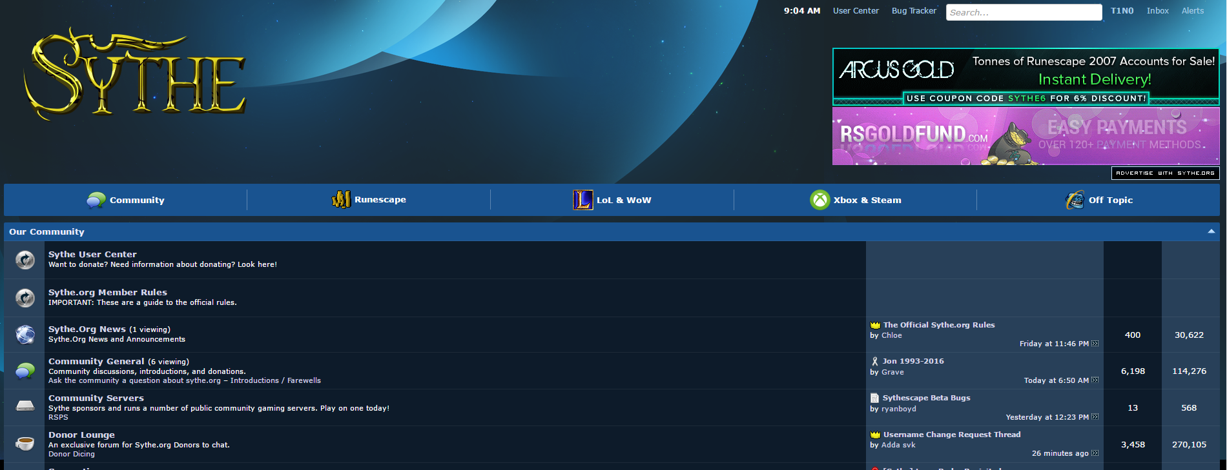Click the Sythe.org Member Rules forum icon
Image resolution: width=1227 pixels, height=470 pixels.
(25, 298)
